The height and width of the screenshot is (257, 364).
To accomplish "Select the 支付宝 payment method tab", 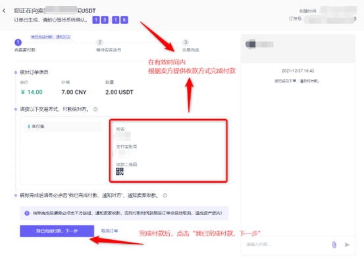I will 63,126.
